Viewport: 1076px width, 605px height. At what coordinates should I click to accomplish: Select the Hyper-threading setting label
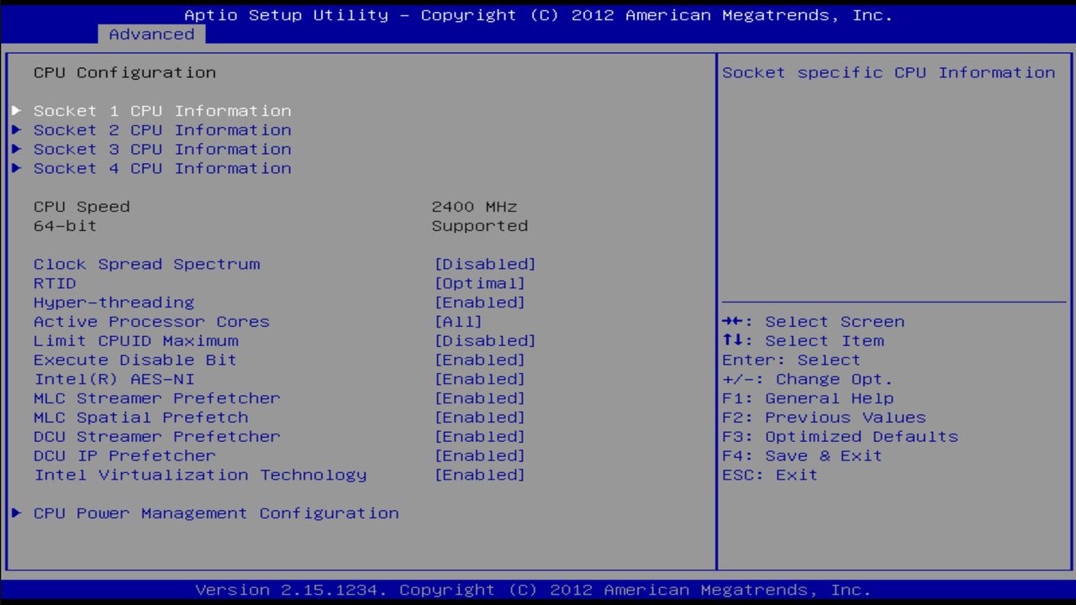[114, 302]
